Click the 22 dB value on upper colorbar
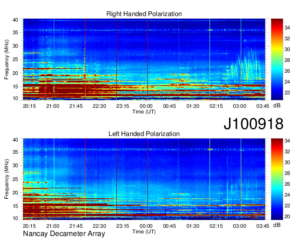The height and width of the screenshot is (239, 295). coord(287,93)
